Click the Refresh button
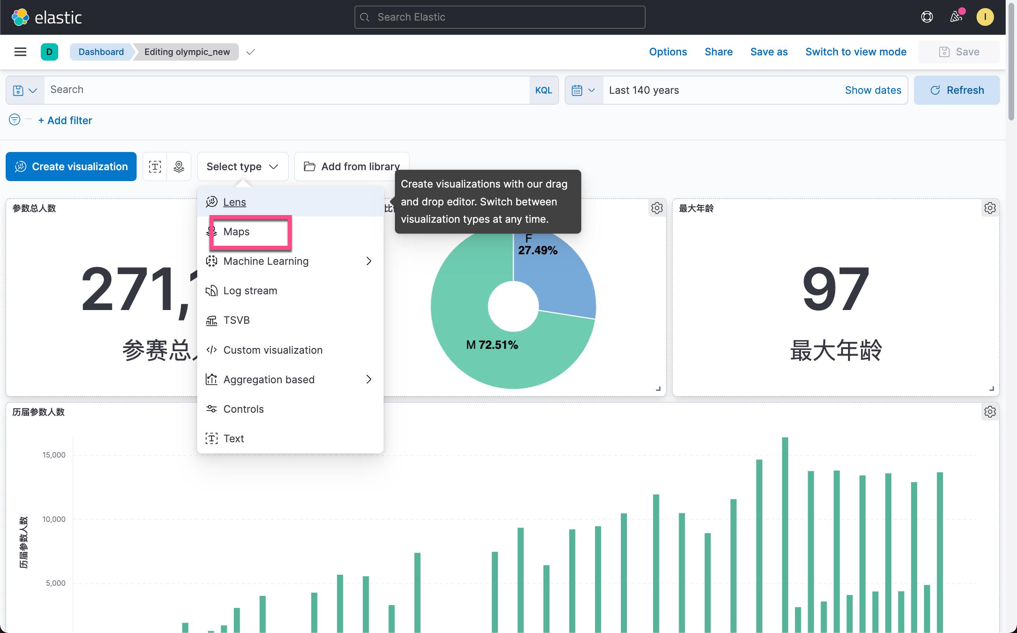Image resolution: width=1017 pixels, height=633 pixels. pyautogui.click(x=957, y=90)
